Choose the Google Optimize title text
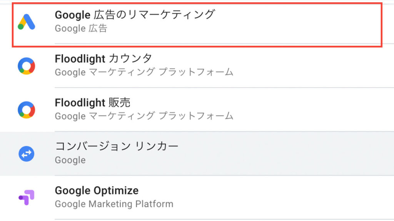This screenshot has height=221, width=394. pos(97,190)
